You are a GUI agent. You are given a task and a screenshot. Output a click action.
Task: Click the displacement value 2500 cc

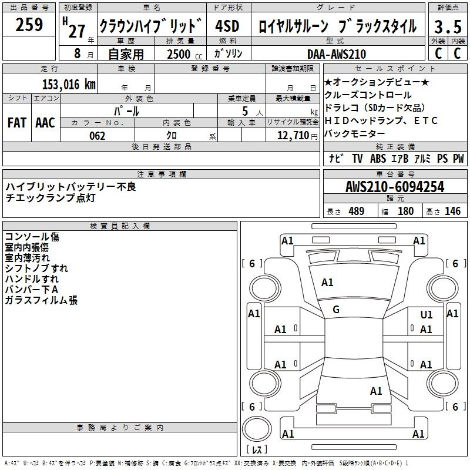click(x=184, y=54)
